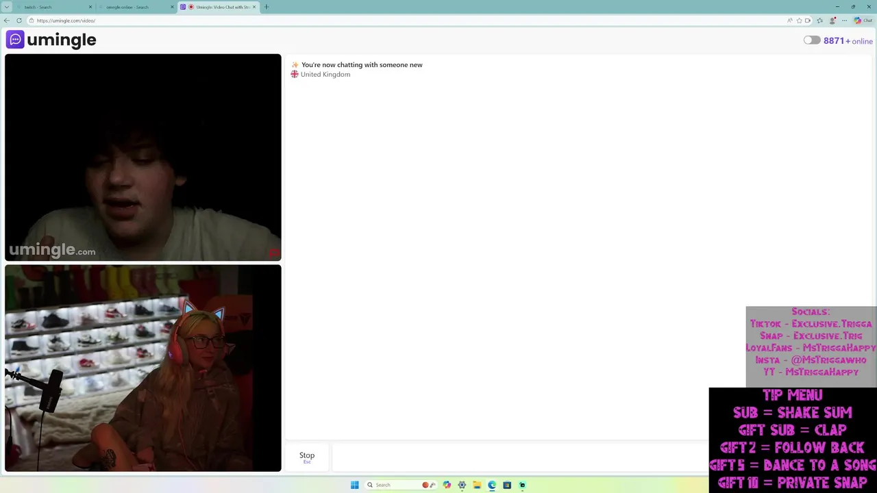Close the twitch - Search tab
This screenshot has width=877, height=493.
[x=90, y=7]
